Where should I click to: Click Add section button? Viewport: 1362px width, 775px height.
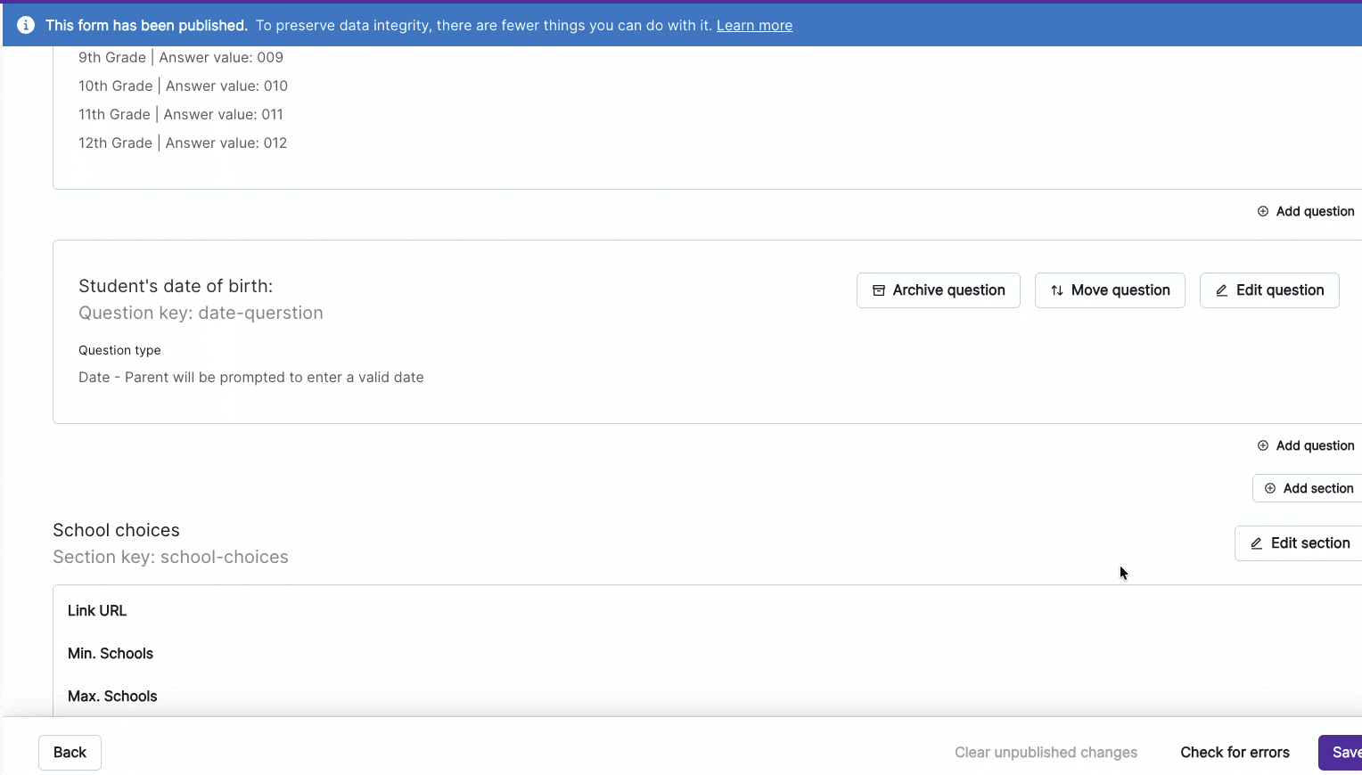tap(1308, 488)
